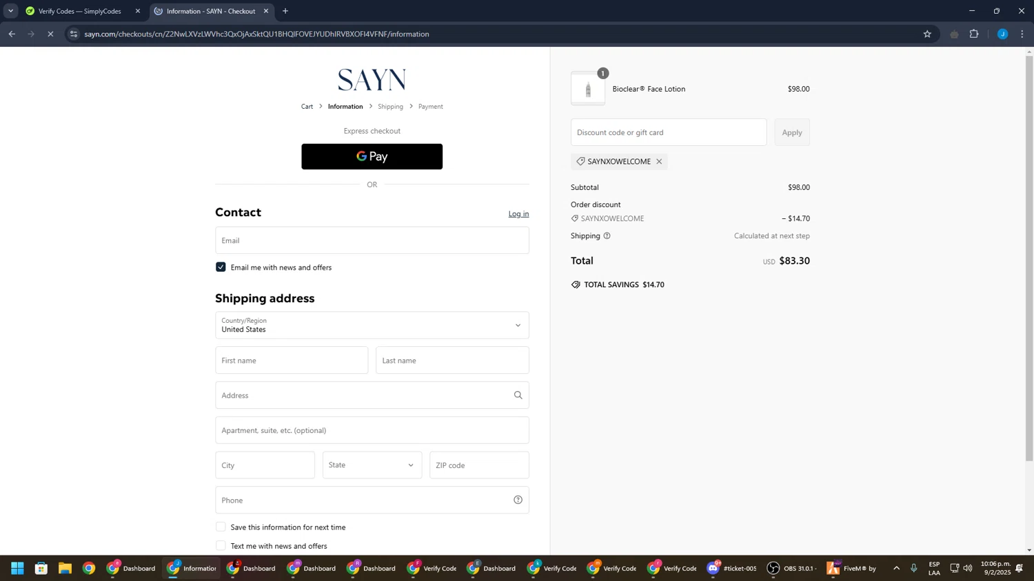This screenshot has width=1034, height=581.
Task: Open the notifications bell in taskbar
Action: click(1019, 568)
